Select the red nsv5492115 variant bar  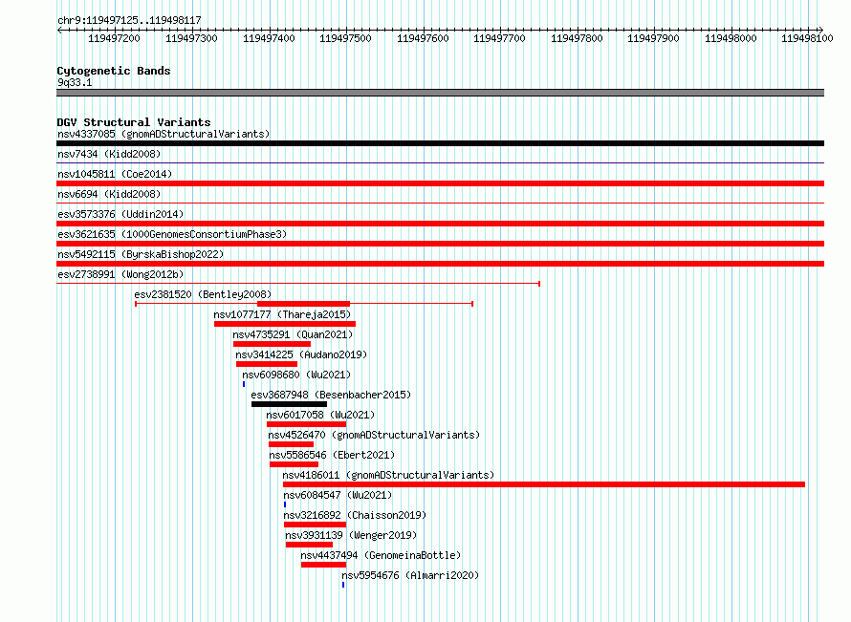coord(440,264)
